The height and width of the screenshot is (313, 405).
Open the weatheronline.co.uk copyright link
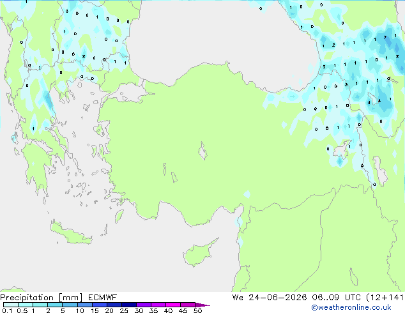[x=351, y=307]
